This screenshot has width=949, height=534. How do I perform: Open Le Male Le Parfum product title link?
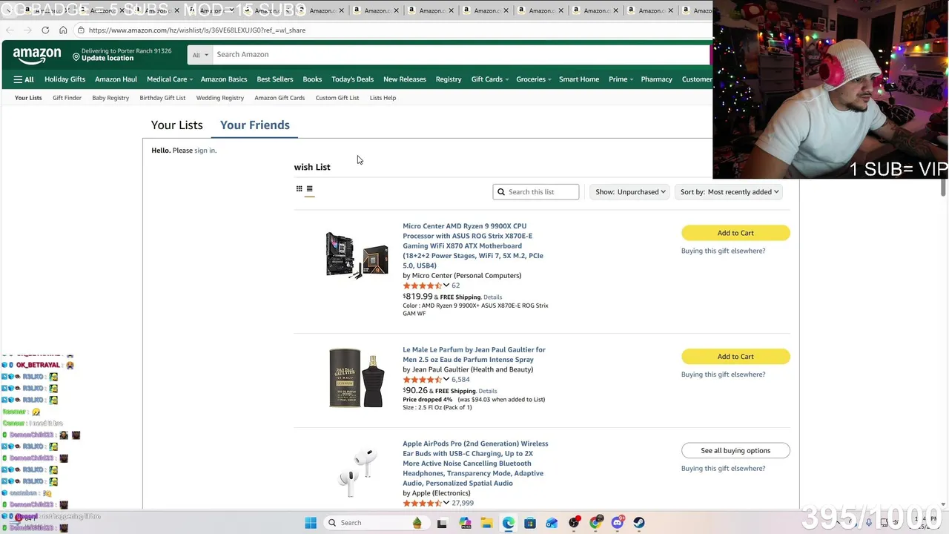[x=474, y=355]
